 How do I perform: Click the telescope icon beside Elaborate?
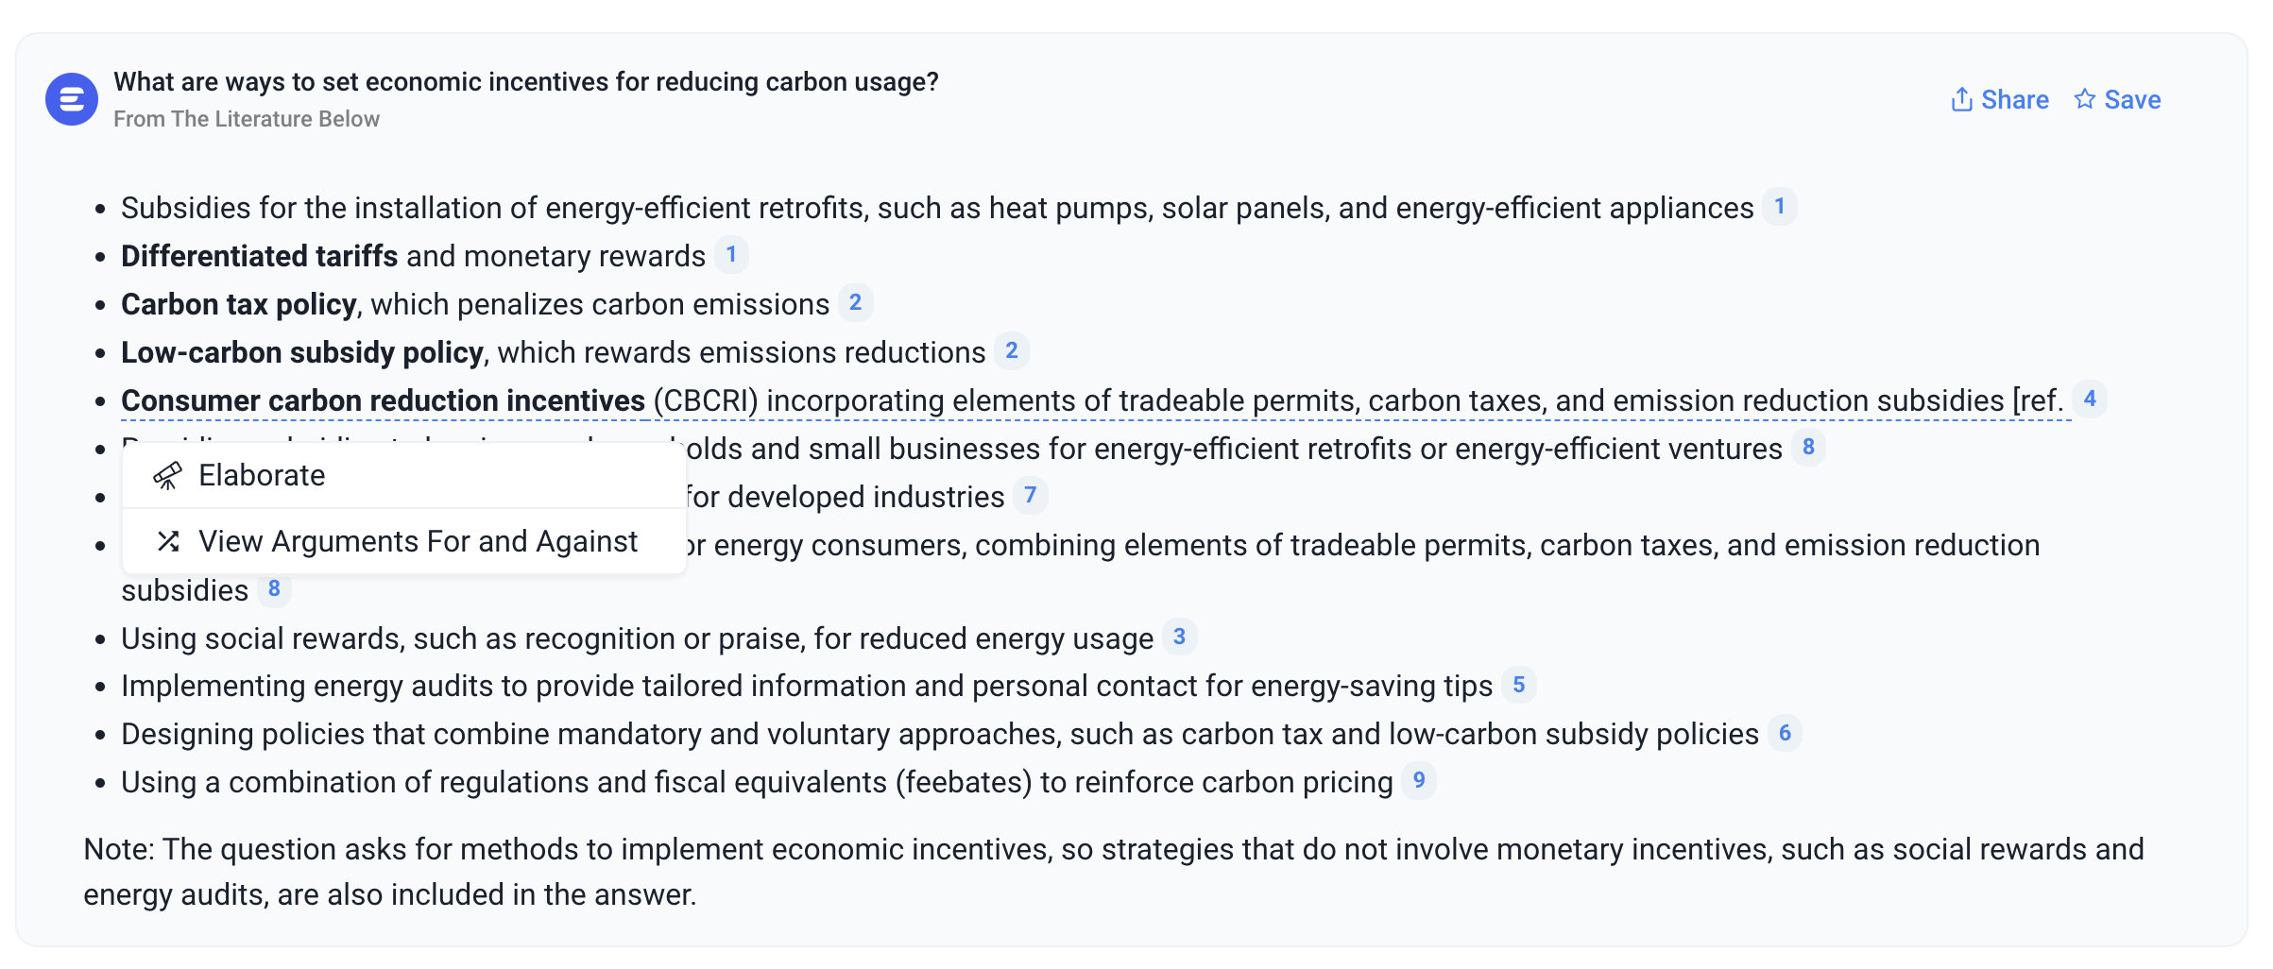click(168, 476)
